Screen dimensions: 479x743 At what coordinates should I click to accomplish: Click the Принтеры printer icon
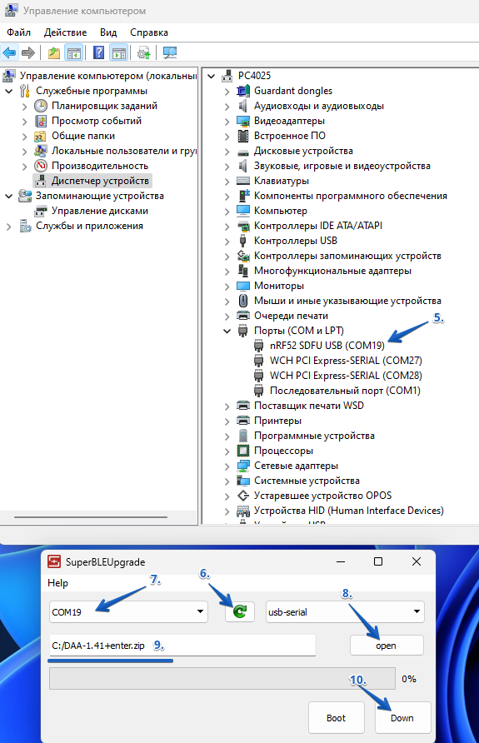[243, 421]
